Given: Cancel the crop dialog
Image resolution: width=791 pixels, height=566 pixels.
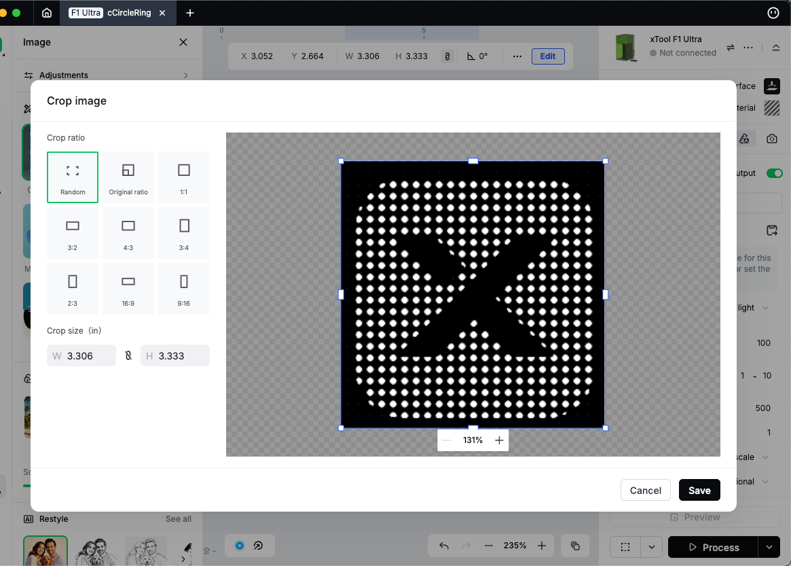Looking at the screenshot, I should click(645, 491).
